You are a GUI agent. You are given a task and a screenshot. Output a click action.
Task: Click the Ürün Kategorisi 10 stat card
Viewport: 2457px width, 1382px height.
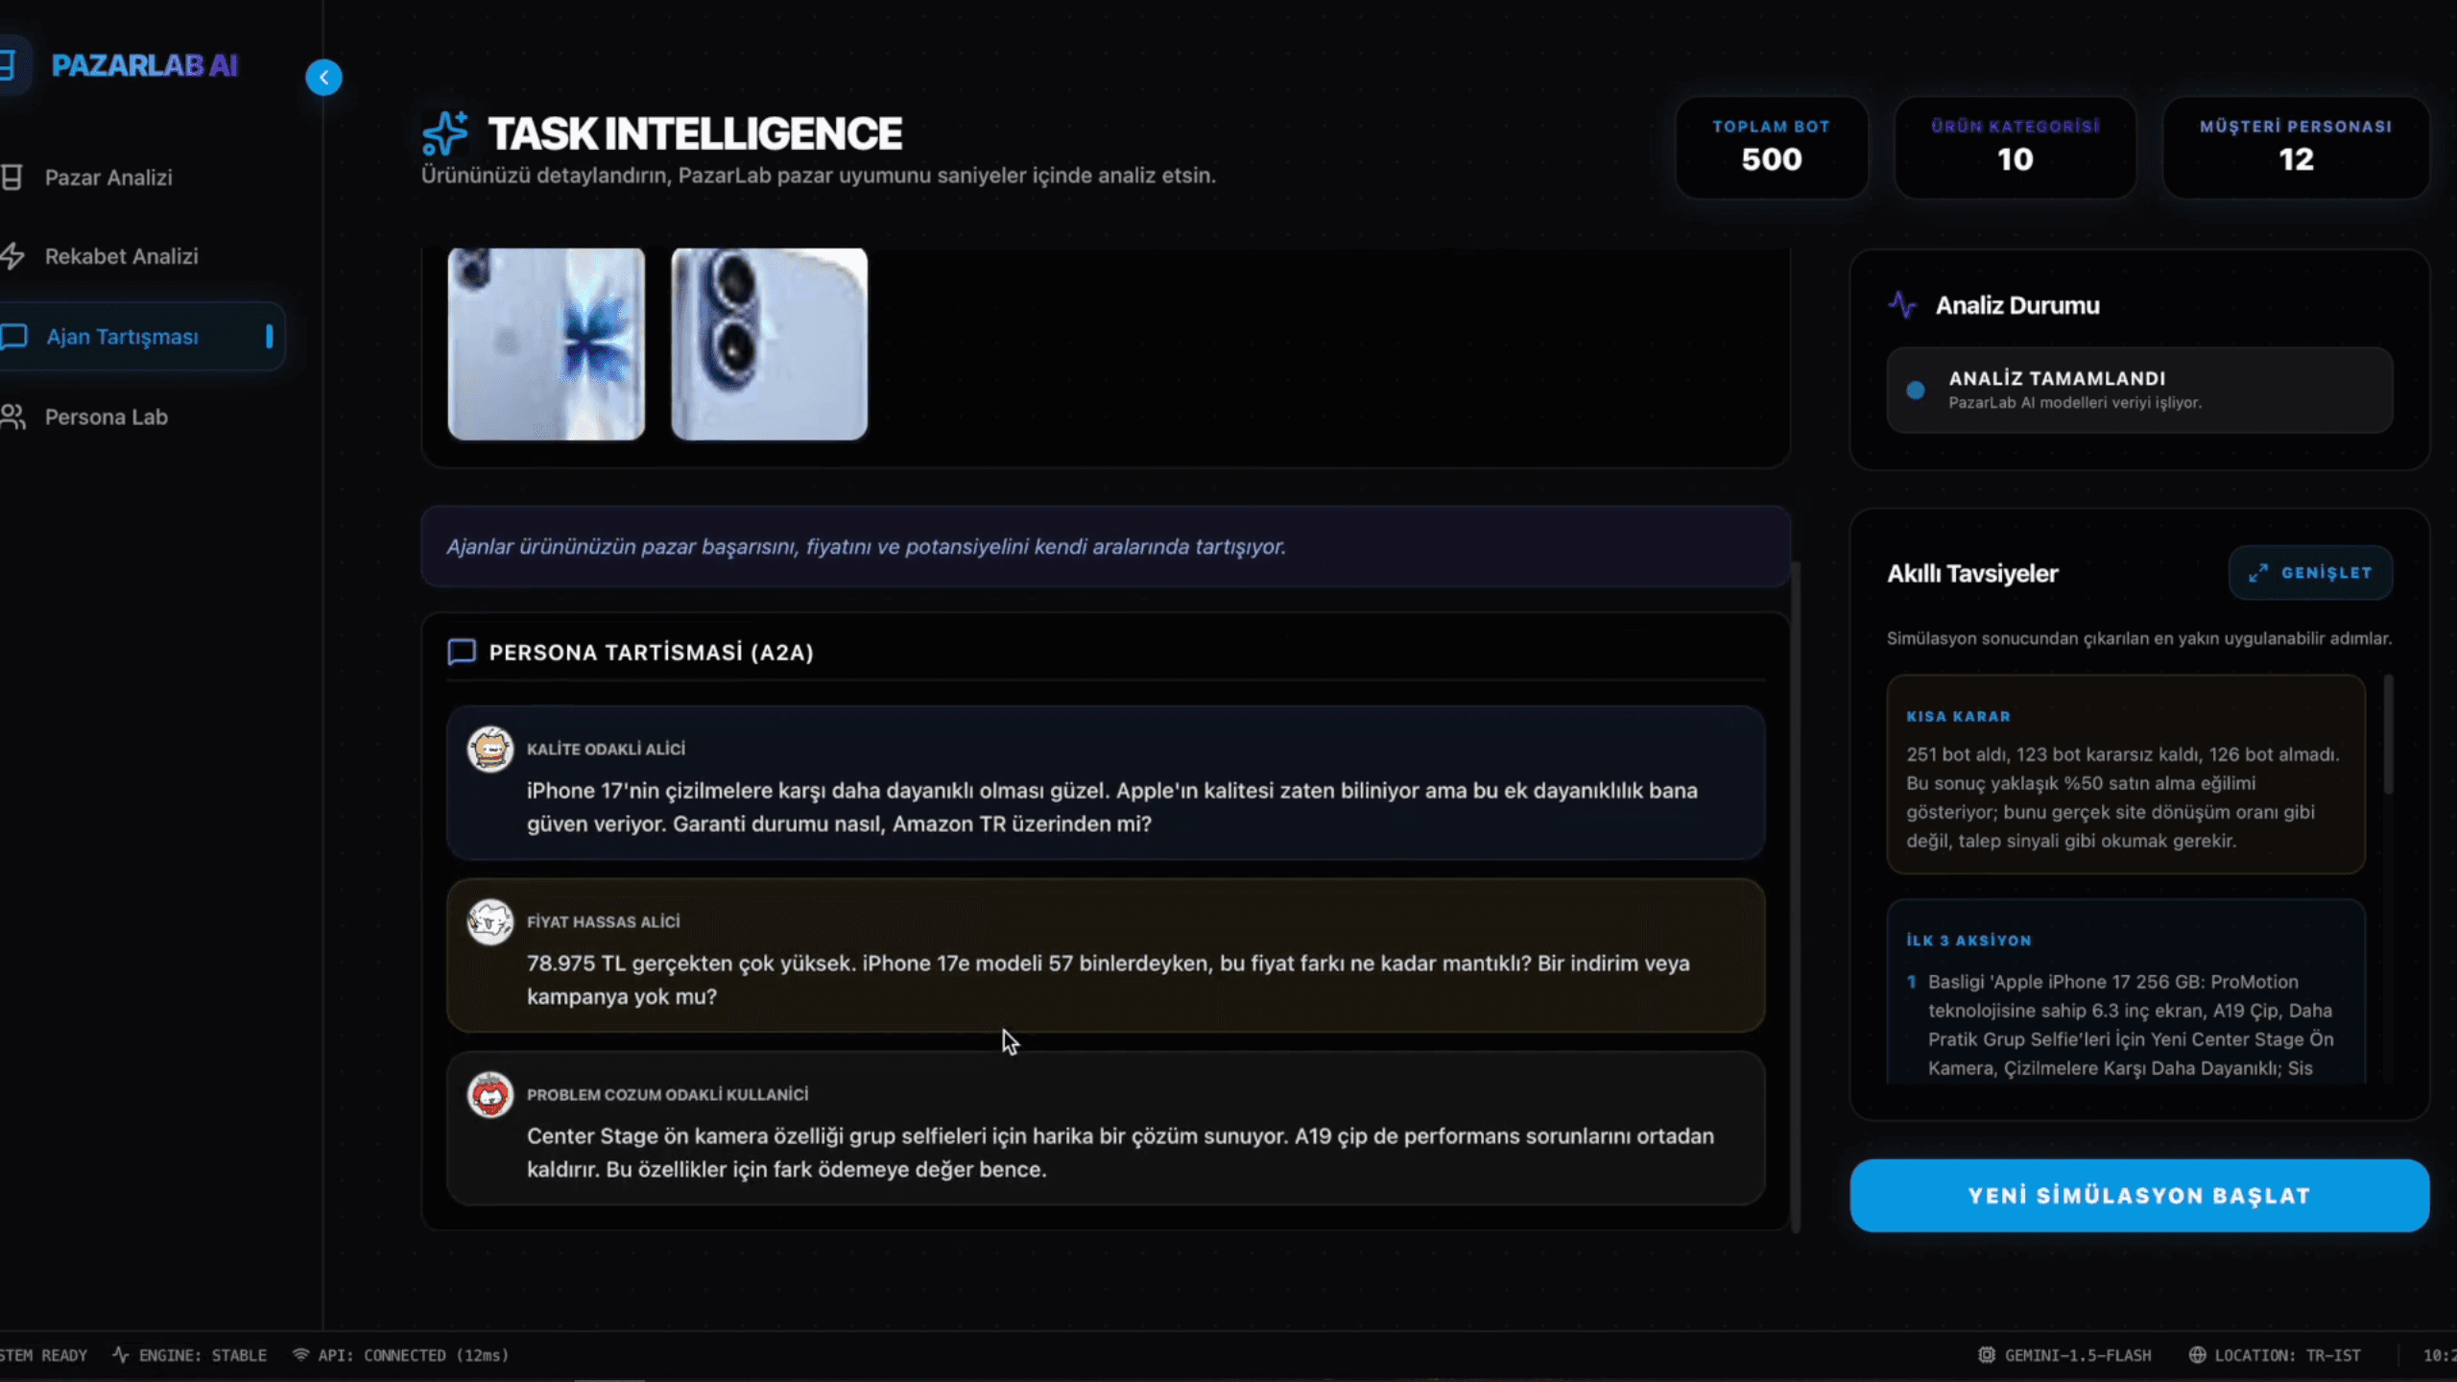(x=2016, y=148)
